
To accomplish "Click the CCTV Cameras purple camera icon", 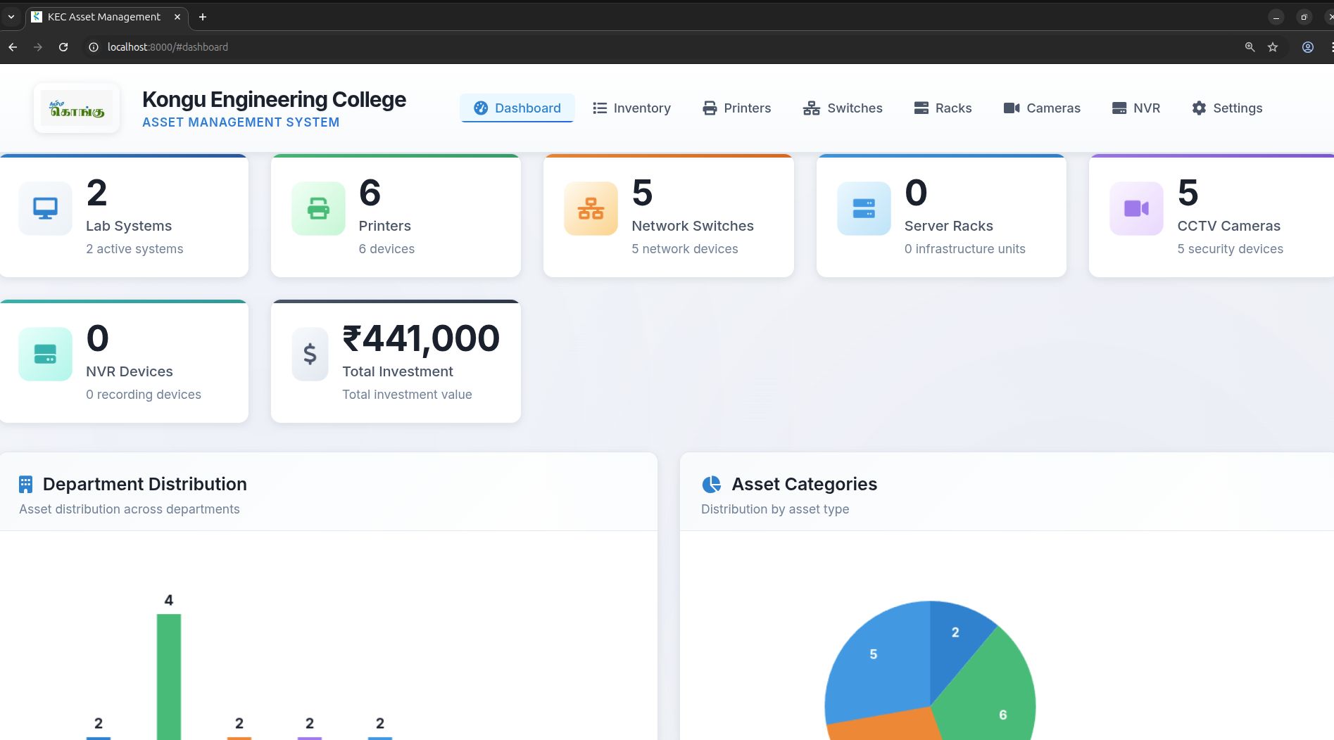I will point(1135,208).
